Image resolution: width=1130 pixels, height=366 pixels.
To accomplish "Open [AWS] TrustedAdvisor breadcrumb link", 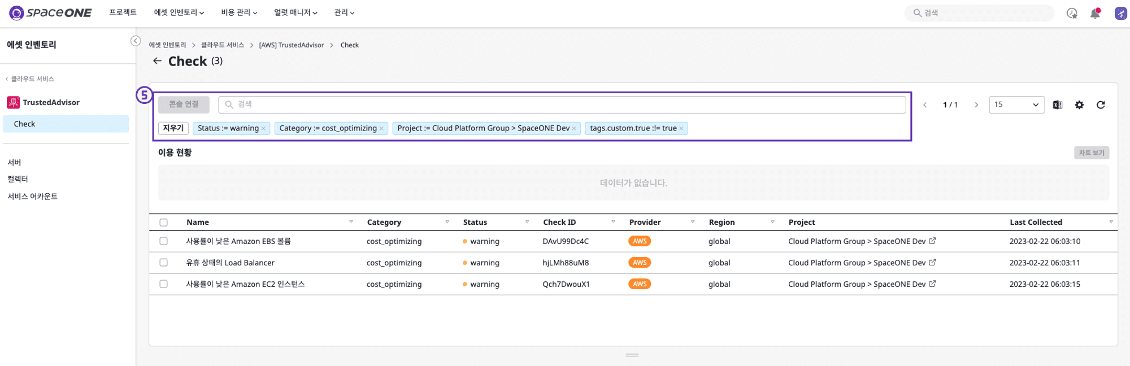I will point(292,45).
